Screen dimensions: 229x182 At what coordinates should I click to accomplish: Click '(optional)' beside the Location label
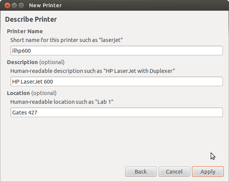44,93
